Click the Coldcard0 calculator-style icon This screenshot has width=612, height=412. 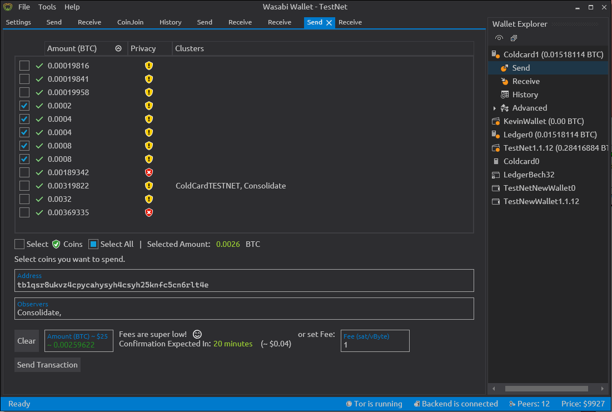click(x=496, y=161)
